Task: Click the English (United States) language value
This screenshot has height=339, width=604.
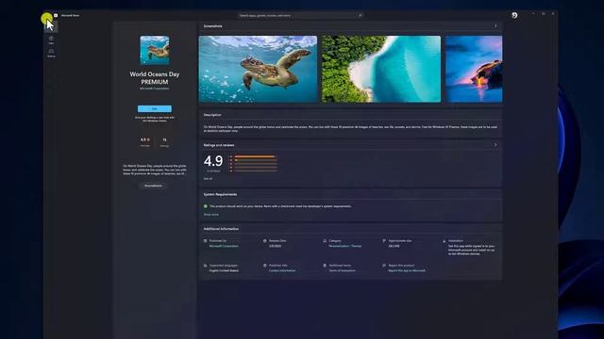Action: pyautogui.click(x=224, y=270)
